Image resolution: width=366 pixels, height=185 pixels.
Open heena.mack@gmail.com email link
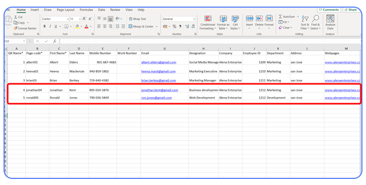coord(158,71)
